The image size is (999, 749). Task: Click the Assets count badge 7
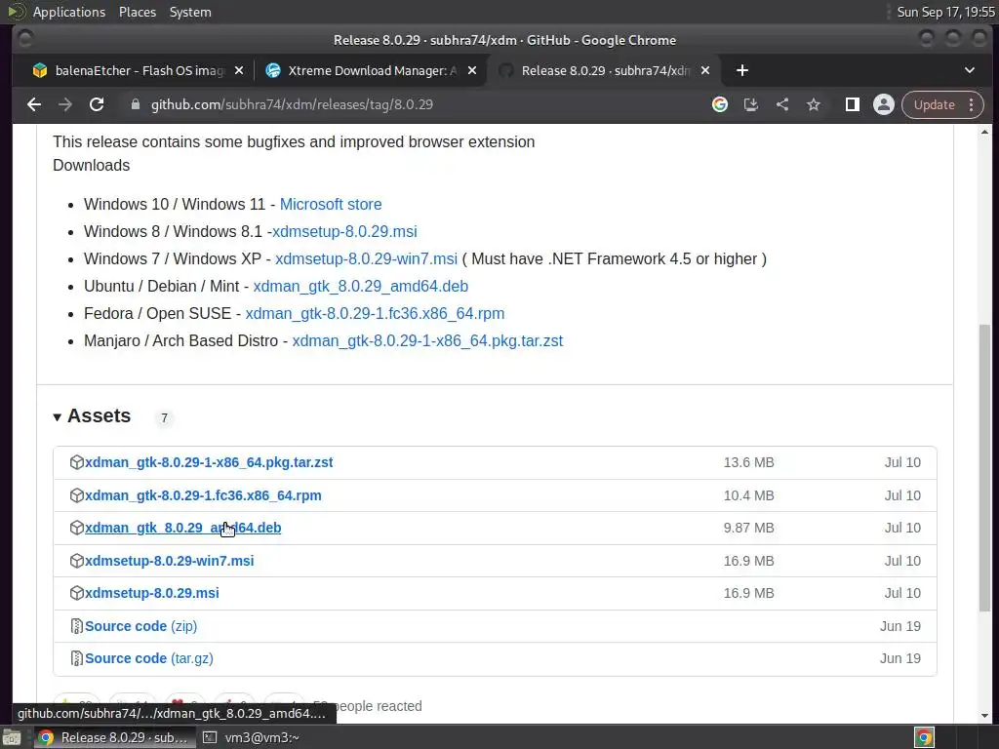pyautogui.click(x=164, y=417)
